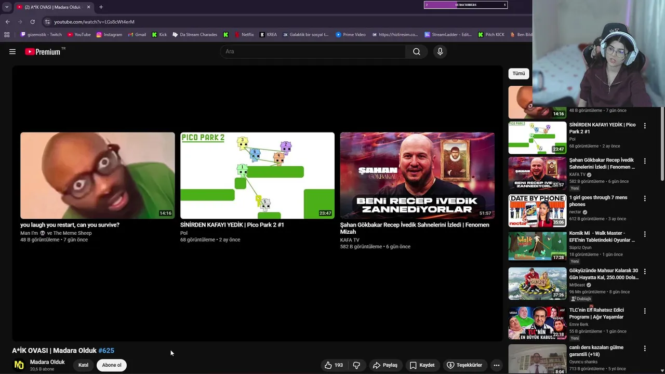Open 'SİNİRDEN KAFAYI YEDİK | Pico Park 2 #1' endscreen title
This screenshot has width=665, height=374.
pos(232,225)
